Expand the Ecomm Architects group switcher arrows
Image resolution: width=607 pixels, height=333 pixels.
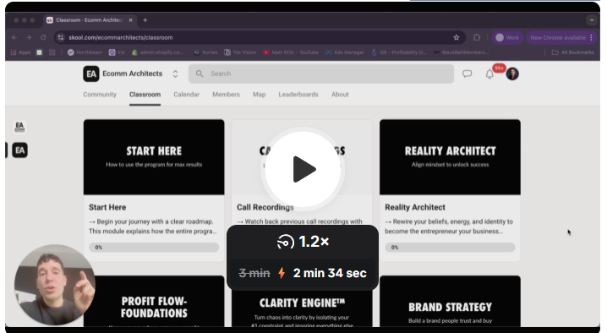(x=175, y=74)
